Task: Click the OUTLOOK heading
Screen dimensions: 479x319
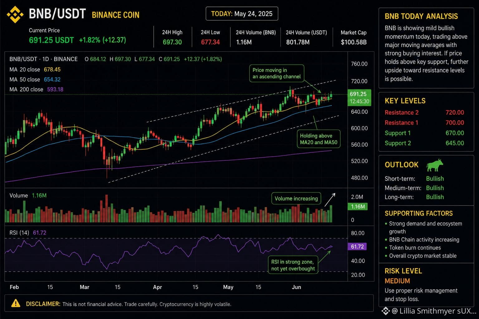Action: tap(402, 165)
